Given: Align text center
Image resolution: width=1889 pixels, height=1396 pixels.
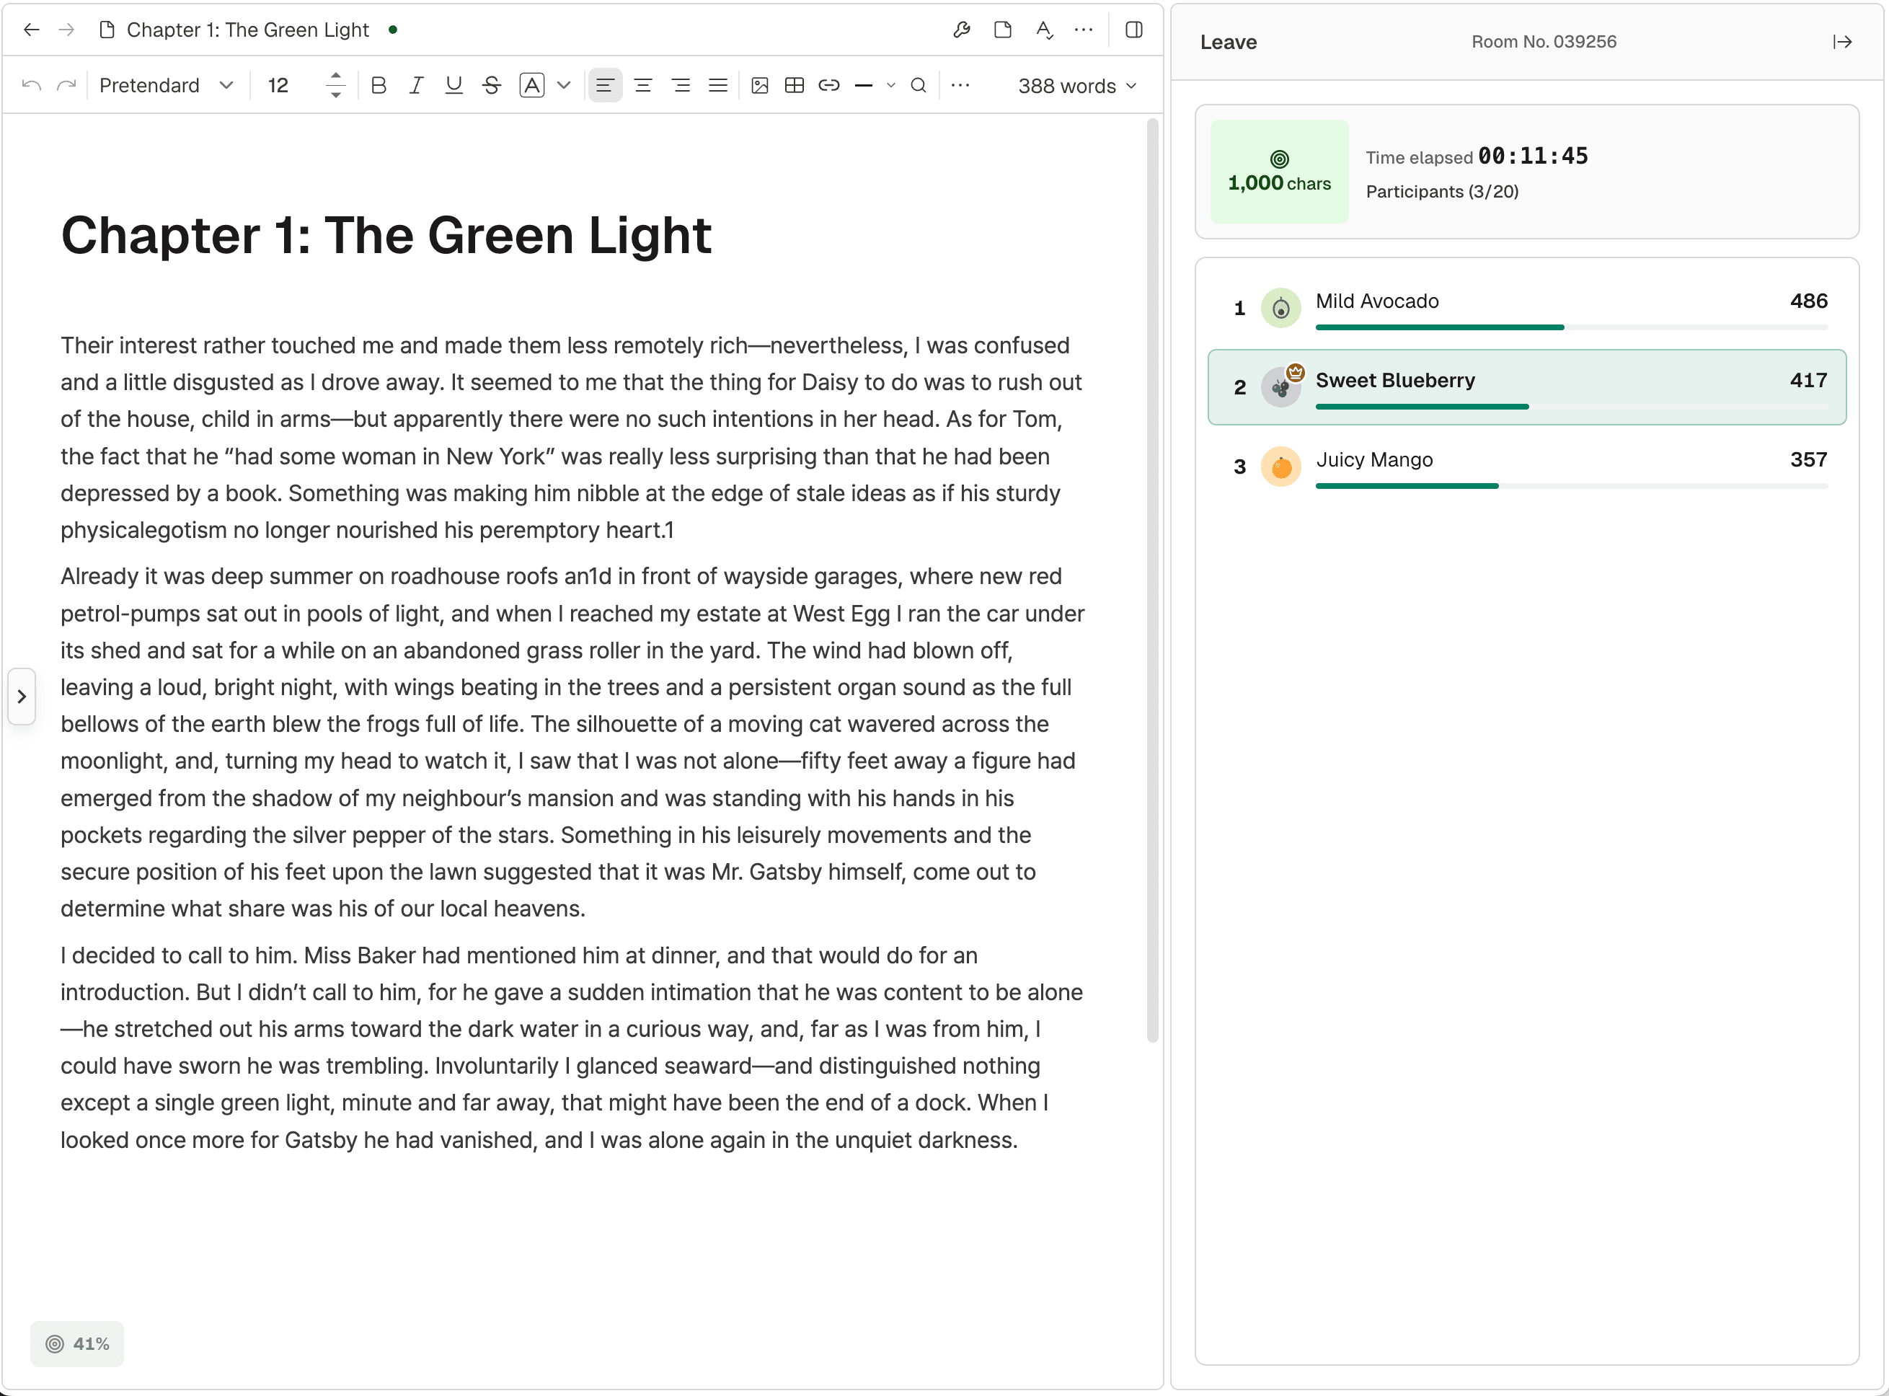Looking at the screenshot, I should coord(643,85).
